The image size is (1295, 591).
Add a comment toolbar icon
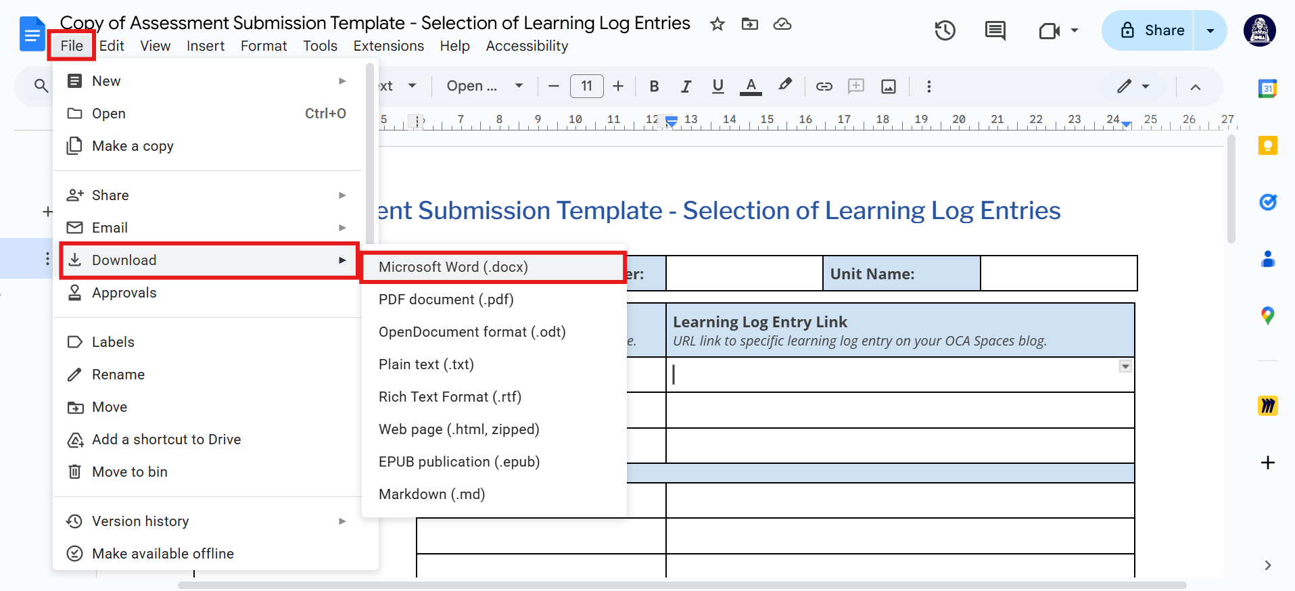click(x=856, y=86)
